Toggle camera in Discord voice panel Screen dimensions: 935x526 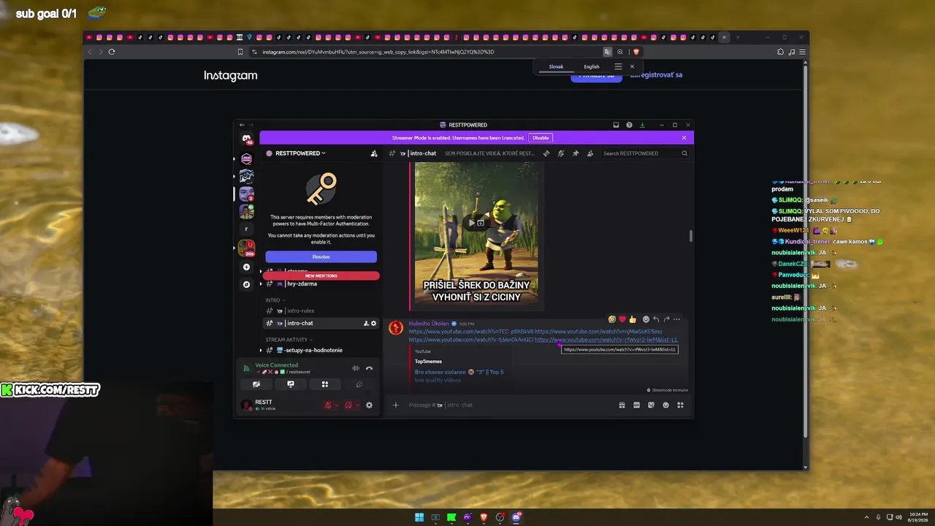point(256,384)
